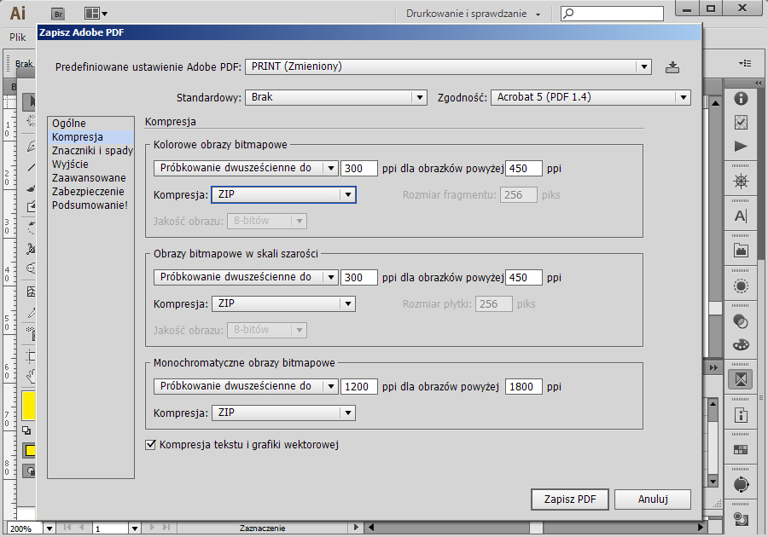Open the checkmark panel icon in the dock
The image size is (768, 537).
coord(741,122)
